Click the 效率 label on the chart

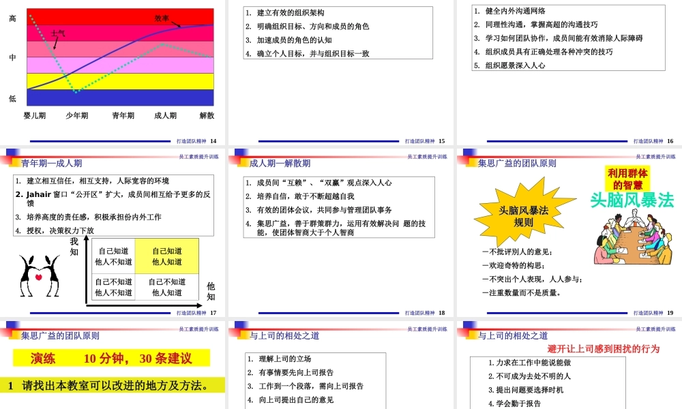coord(162,18)
